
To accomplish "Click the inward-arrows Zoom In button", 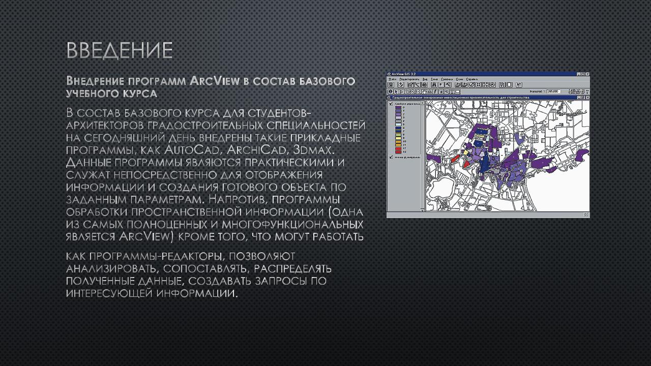I will [x=479, y=84].
